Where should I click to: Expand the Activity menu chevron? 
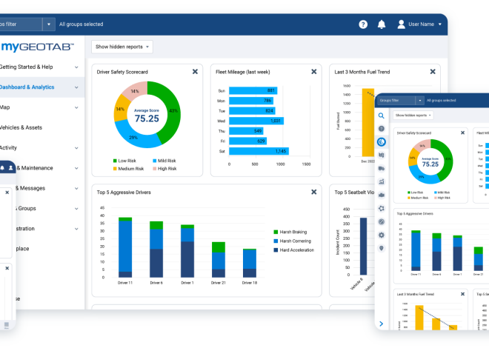click(76, 148)
